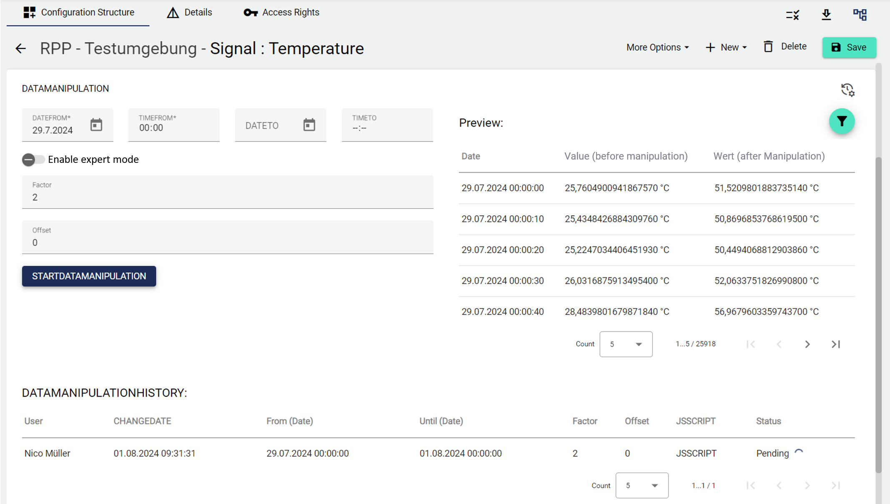Open the More Options dropdown
The height and width of the screenshot is (504, 890).
657,47
